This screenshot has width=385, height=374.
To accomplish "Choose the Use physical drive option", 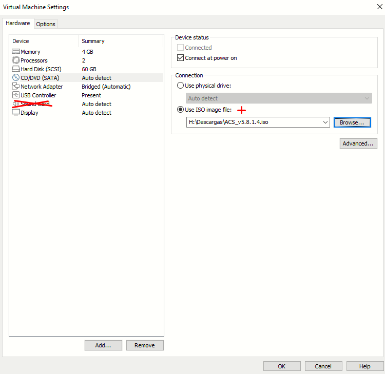I will click(x=180, y=86).
